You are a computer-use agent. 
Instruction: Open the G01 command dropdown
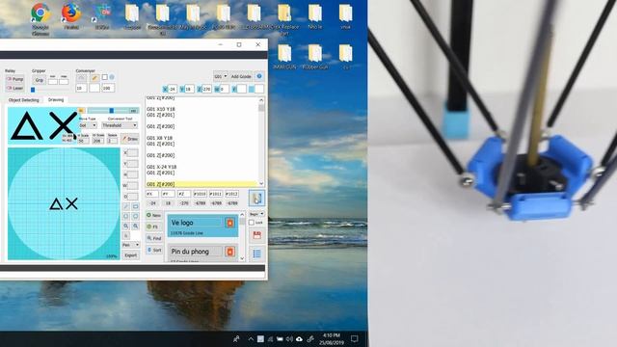pos(221,76)
